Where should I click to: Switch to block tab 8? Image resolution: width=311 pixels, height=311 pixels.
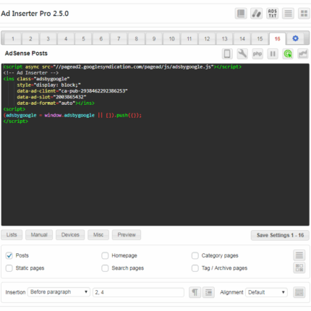point(136,39)
